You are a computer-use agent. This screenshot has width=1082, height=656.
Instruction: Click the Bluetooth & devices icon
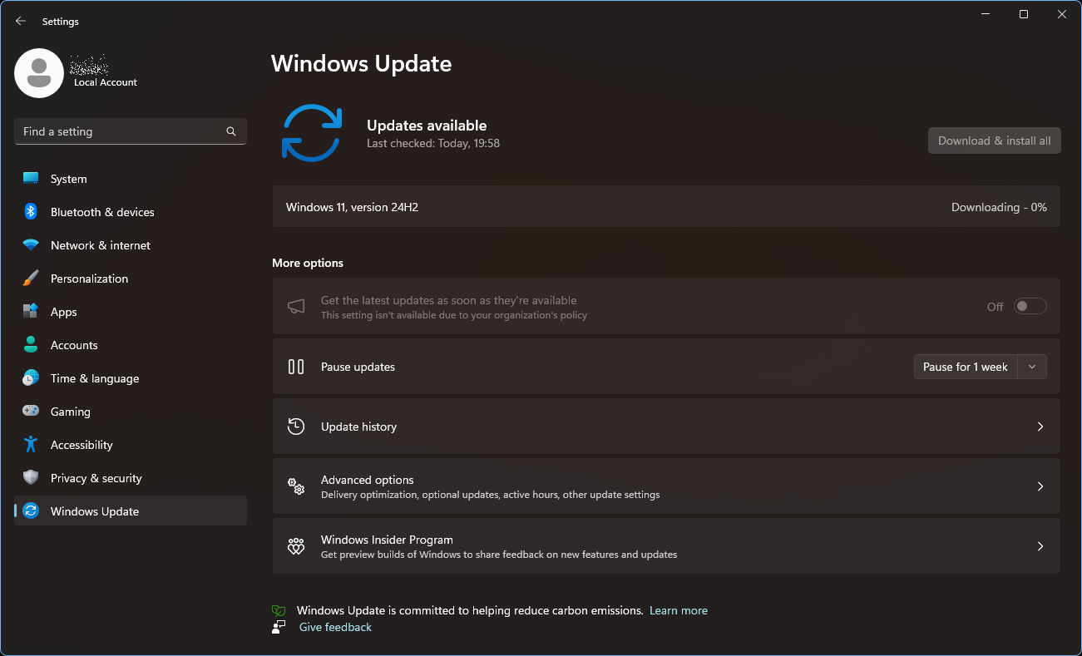[31, 212]
